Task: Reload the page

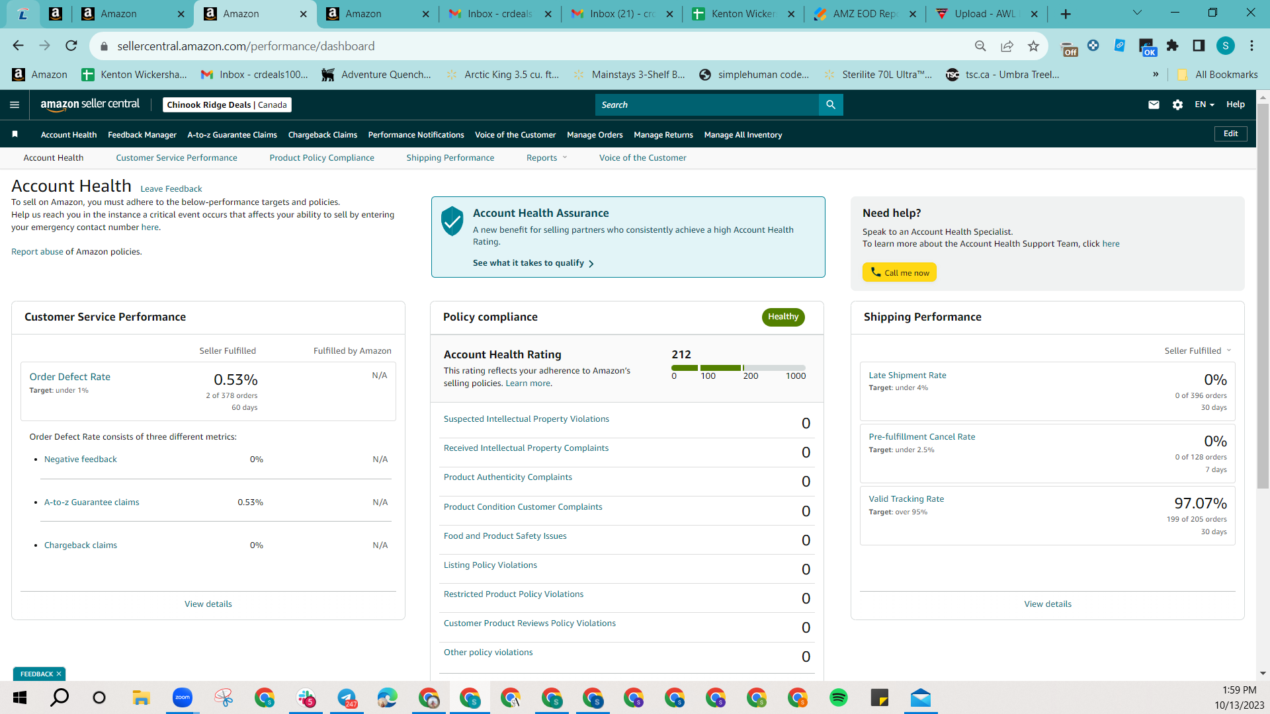Action: coord(71,46)
